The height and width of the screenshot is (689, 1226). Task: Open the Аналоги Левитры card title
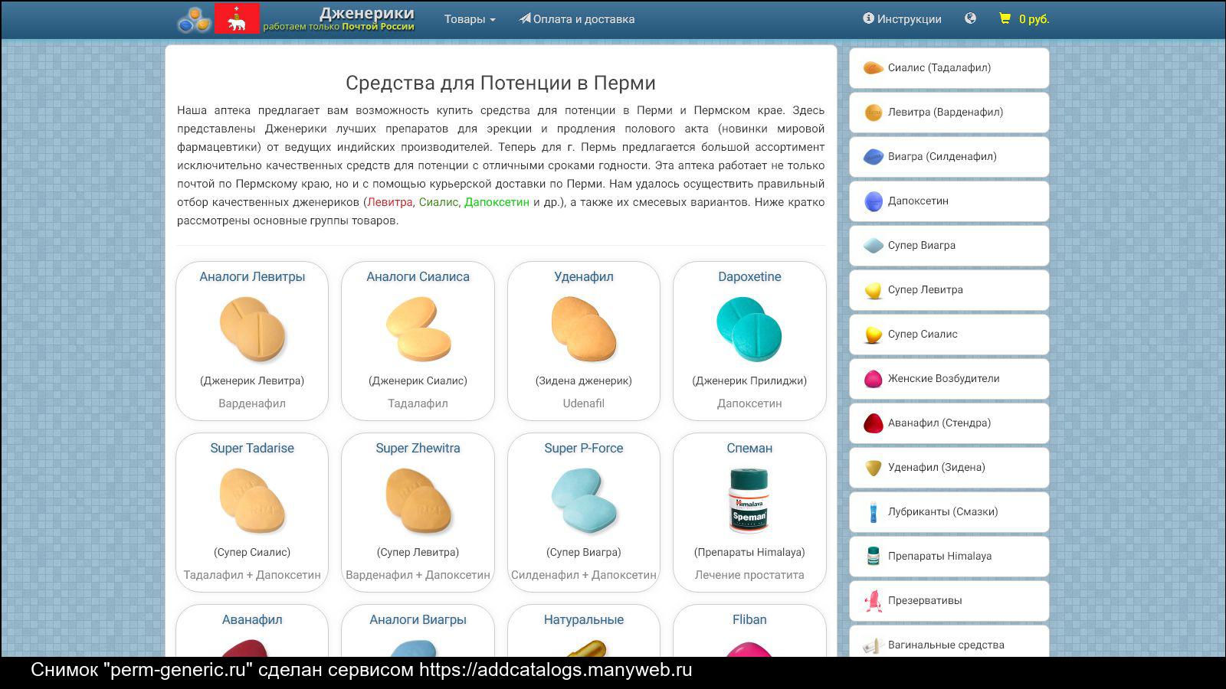pyautogui.click(x=252, y=276)
